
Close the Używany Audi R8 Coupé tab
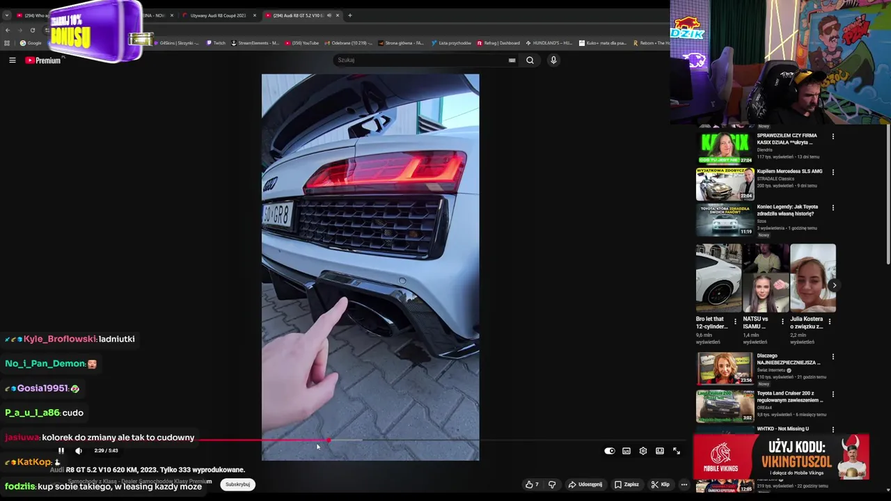click(254, 15)
